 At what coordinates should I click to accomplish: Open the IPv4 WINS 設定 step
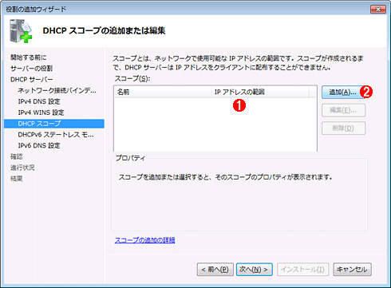[41, 112]
